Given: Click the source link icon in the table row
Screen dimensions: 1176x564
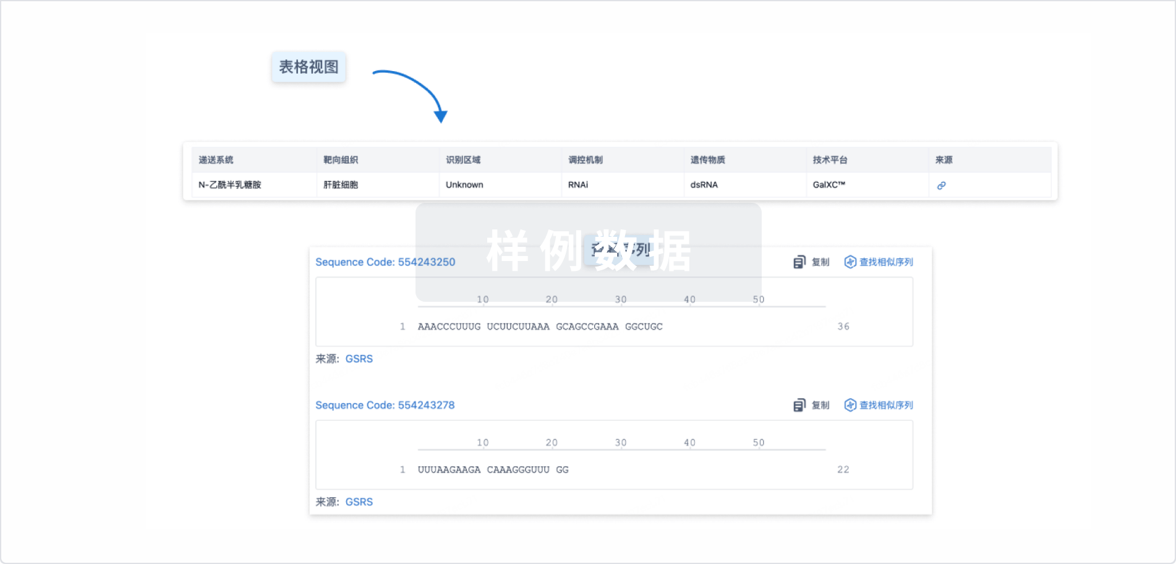Looking at the screenshot, I should tap(941, 186).
